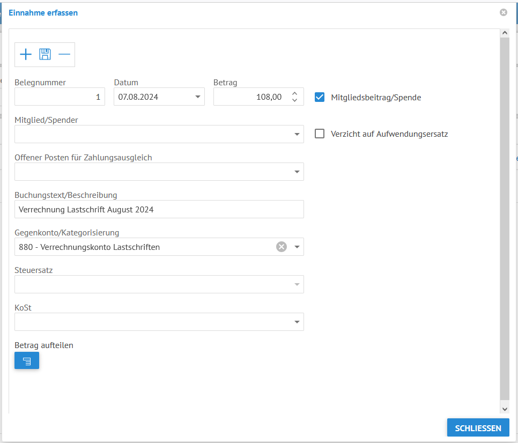
Task: Save entry with the floppy disk icon
Action: tap(45, 54)
